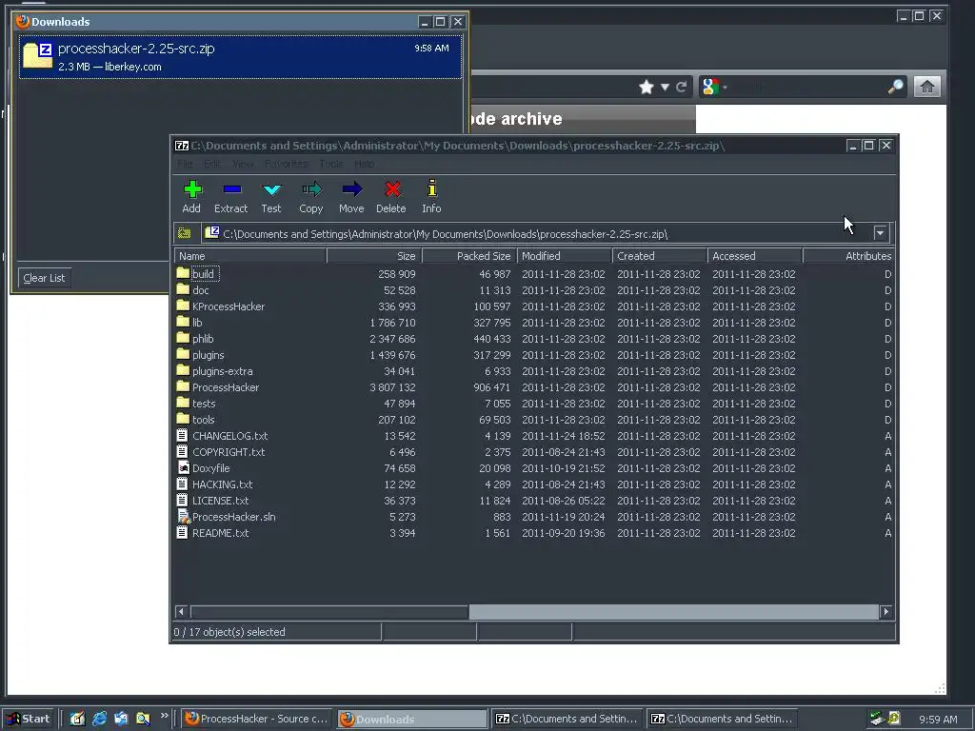Expand hidden quick launch items chevron
Screen dimensions: 975x731
(x=164, y=716)
